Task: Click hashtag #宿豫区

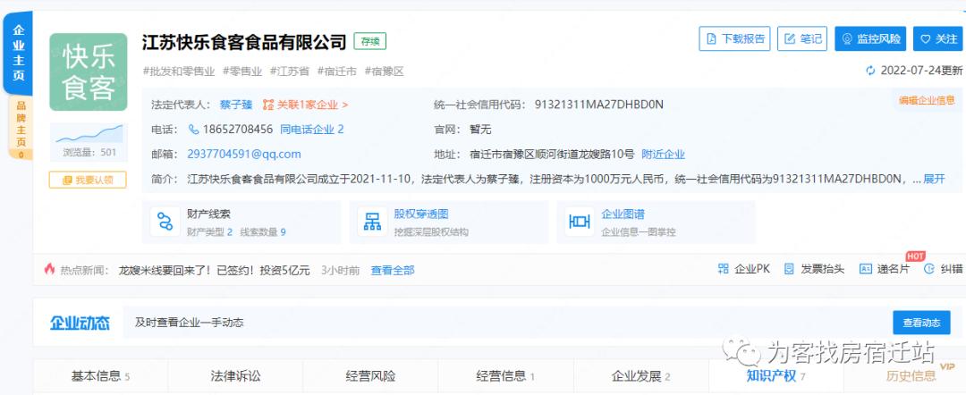Action: [x=385, y=71]
